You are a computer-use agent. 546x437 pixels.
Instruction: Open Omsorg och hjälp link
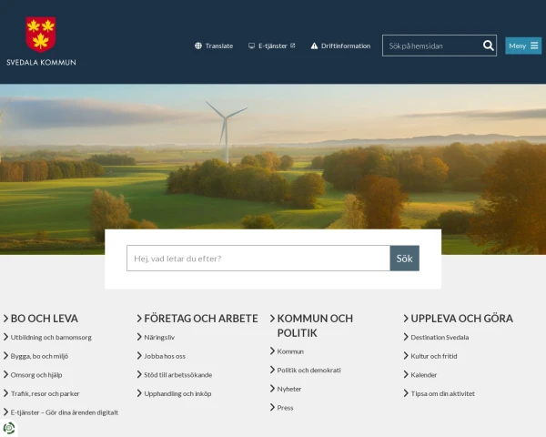[36, 375]
